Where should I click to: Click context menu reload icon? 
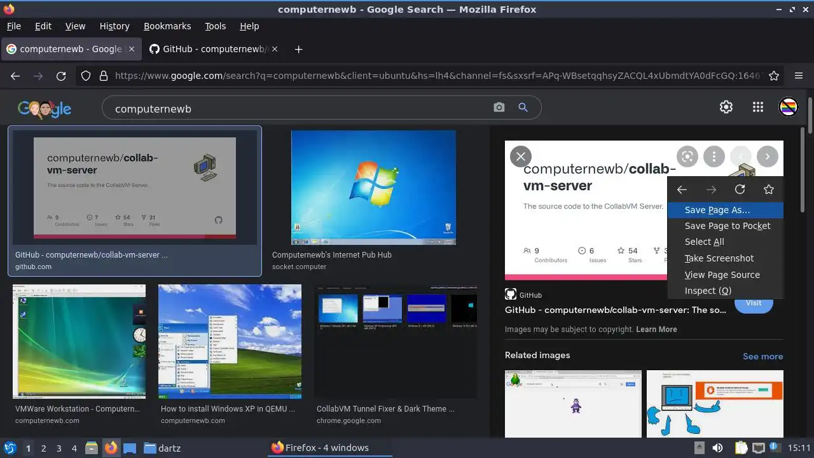coord(740,190)
